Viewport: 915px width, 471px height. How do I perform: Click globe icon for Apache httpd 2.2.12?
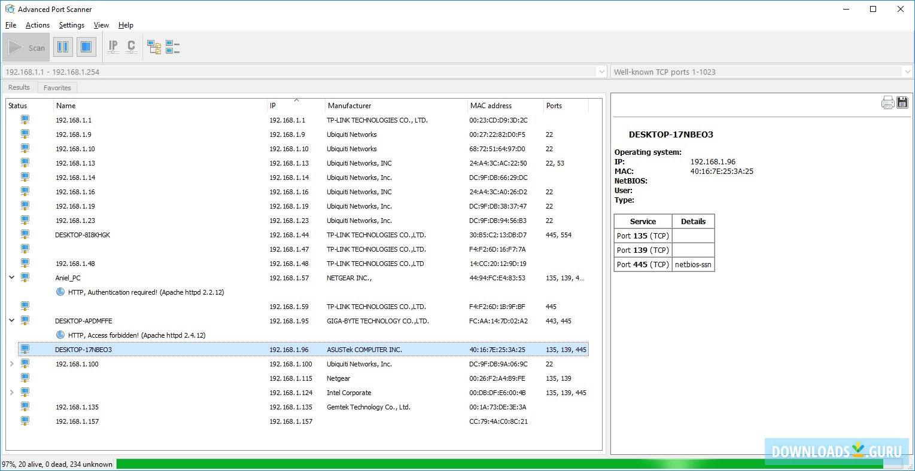pyautogui.click(x=60, y=292)
